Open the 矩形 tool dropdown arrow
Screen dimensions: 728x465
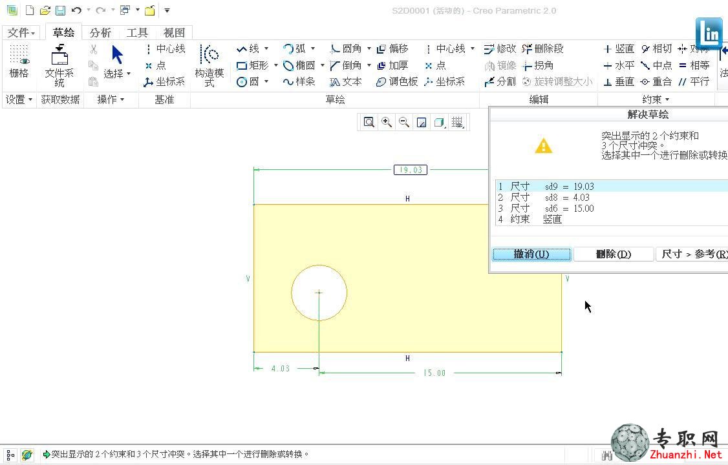276,65
